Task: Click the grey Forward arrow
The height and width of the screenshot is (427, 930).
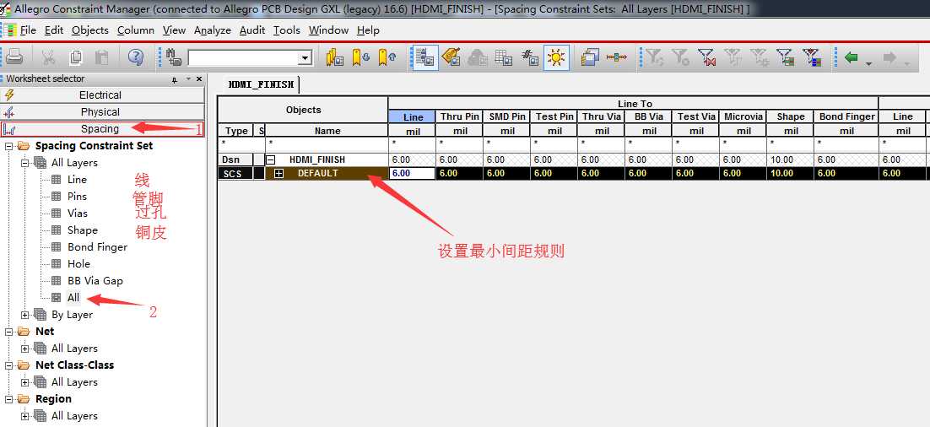Action: [x=889, y=57]
